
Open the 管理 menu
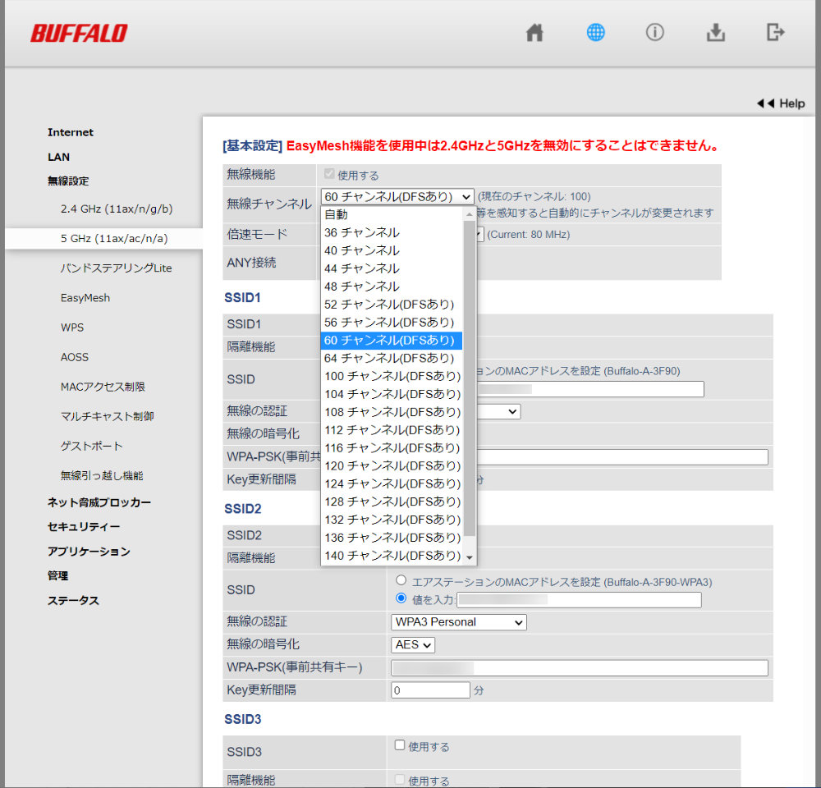point(57,575)
